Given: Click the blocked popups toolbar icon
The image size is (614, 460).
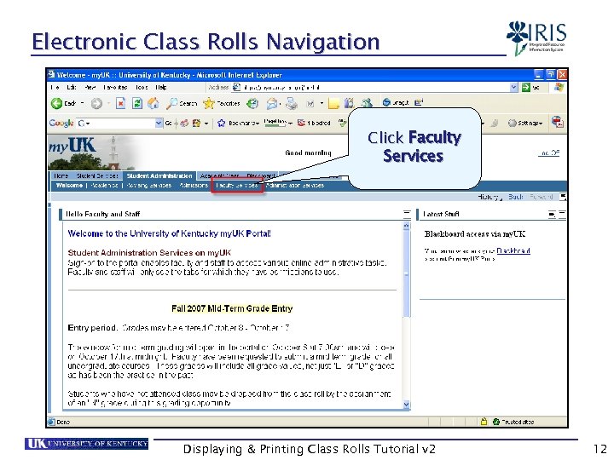Looking at the screenshot, I should tap(301, 123).
